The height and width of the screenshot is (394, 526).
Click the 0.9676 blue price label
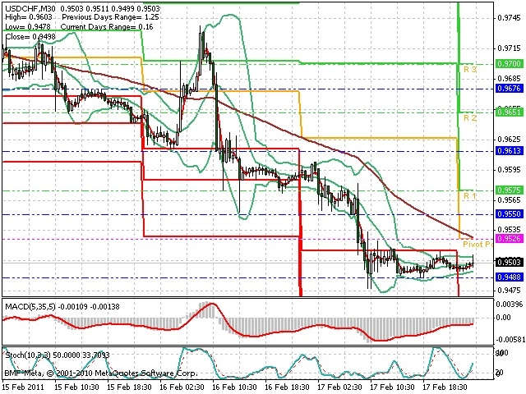coord(510,89)
